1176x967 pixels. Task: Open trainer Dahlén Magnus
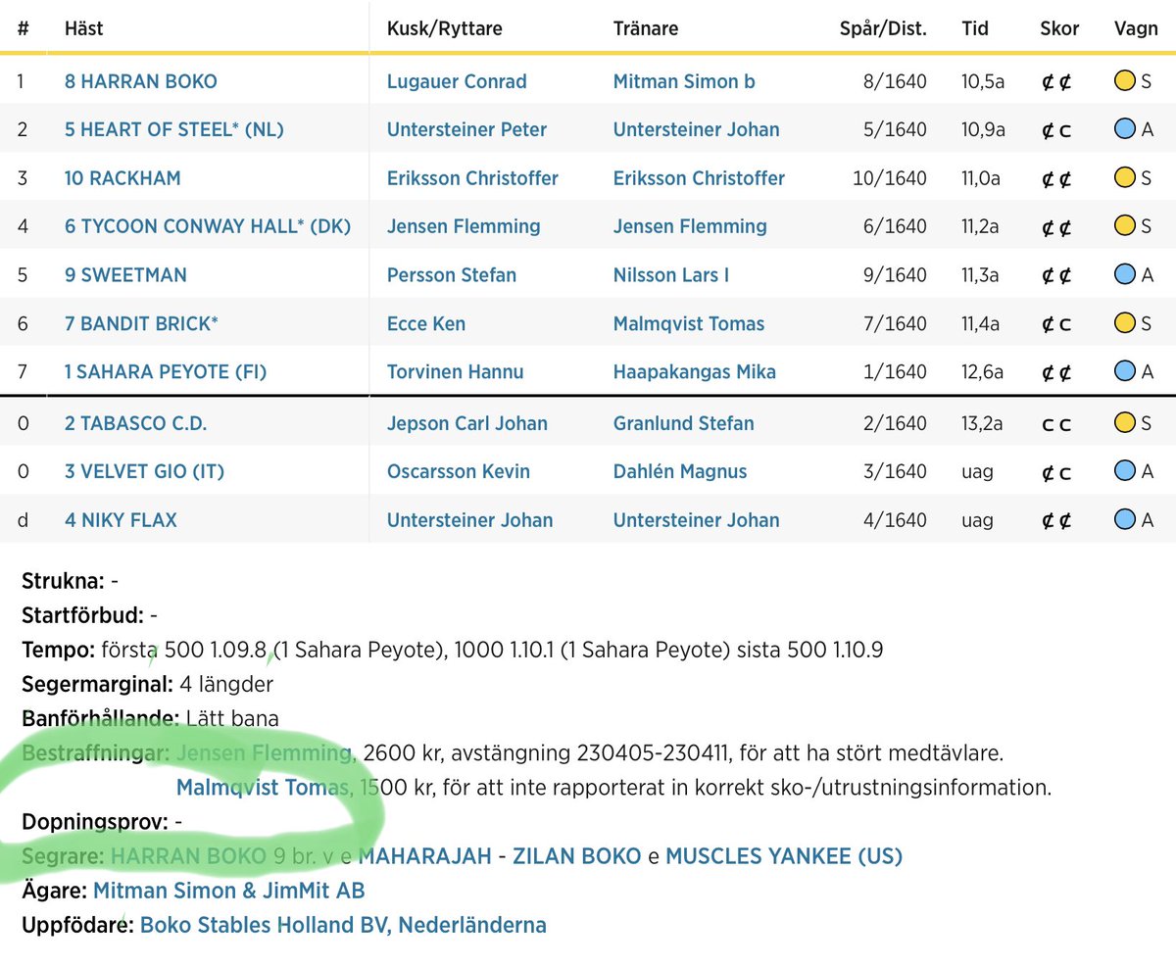tap(680, 471)
